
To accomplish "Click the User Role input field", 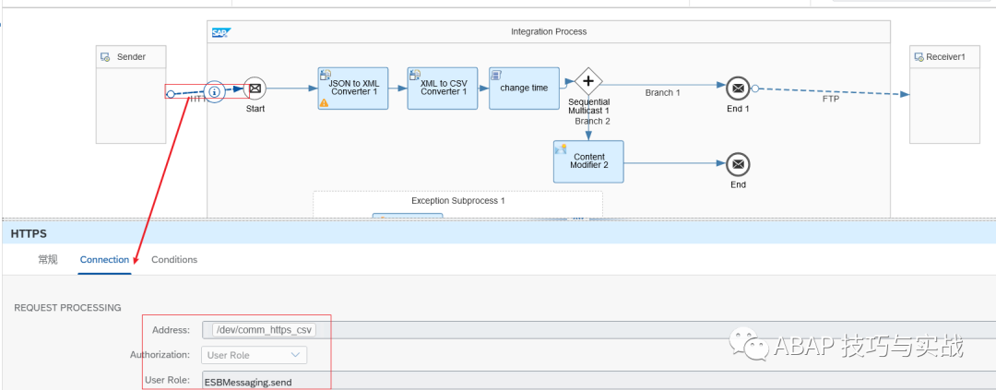I will (x=599, y=380).
